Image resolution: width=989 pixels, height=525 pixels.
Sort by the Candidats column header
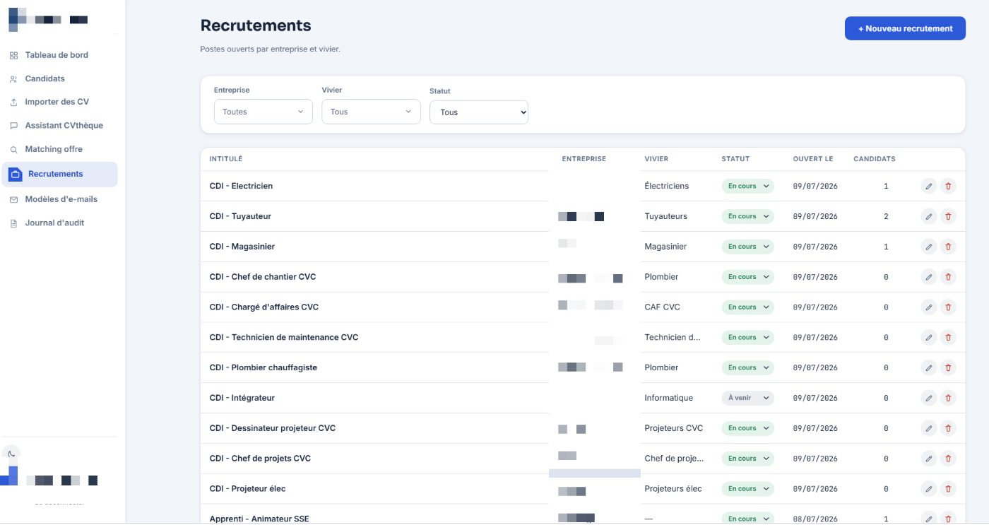point(874,159)
